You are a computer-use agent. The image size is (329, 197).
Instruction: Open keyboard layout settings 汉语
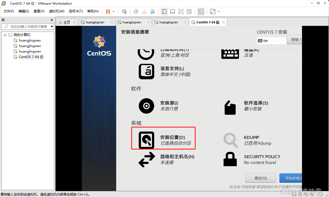[x=240, y=54]
